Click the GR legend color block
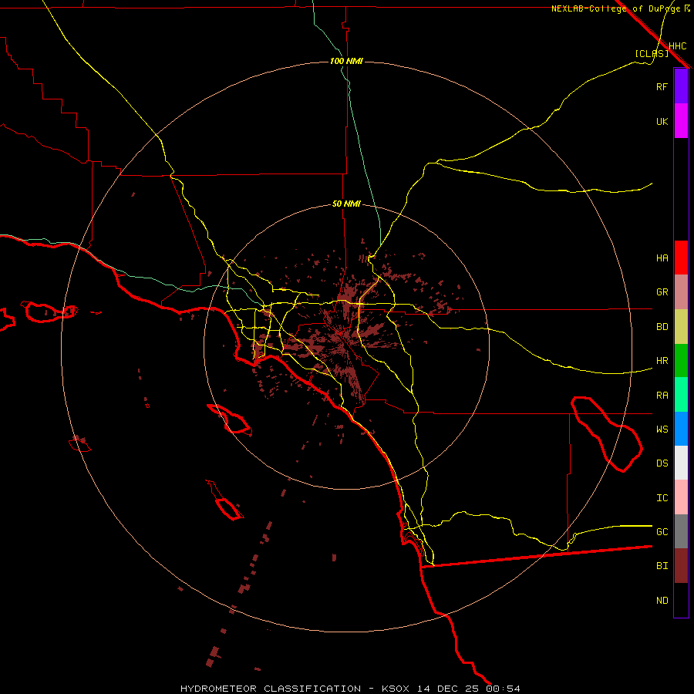This screenshot has width=694, height=694. (x=681, y=291)
